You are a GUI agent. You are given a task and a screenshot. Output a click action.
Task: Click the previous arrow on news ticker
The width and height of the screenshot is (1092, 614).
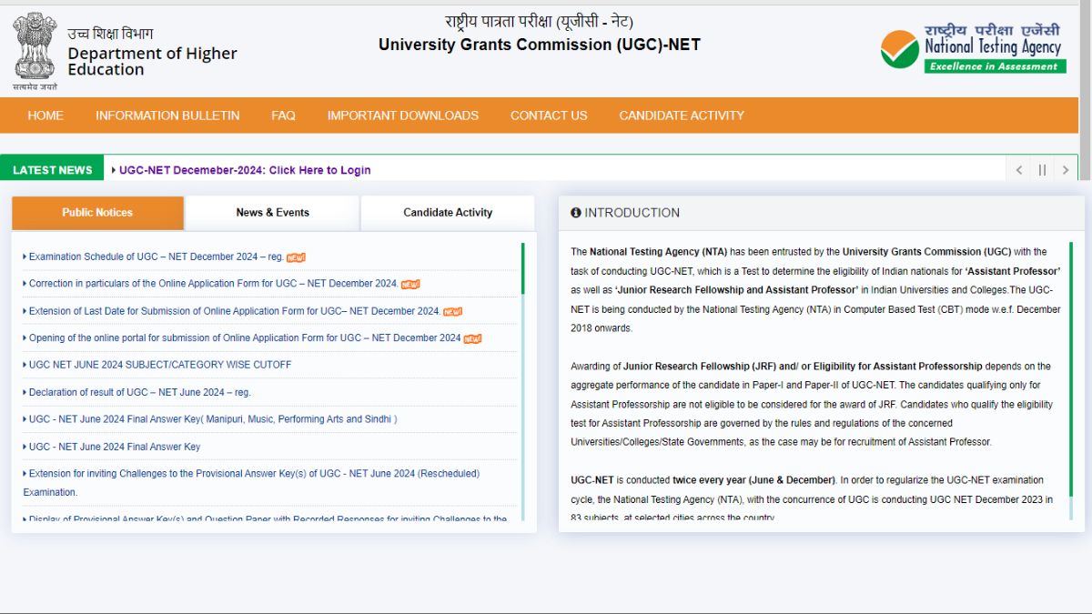coord(1018,169)
